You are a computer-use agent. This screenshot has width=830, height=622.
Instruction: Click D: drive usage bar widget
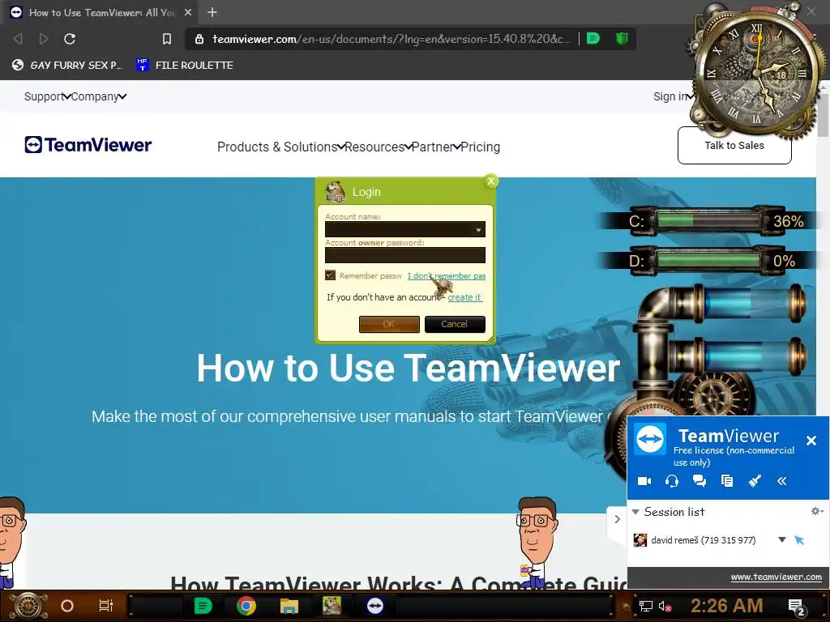tap(709, 260)
